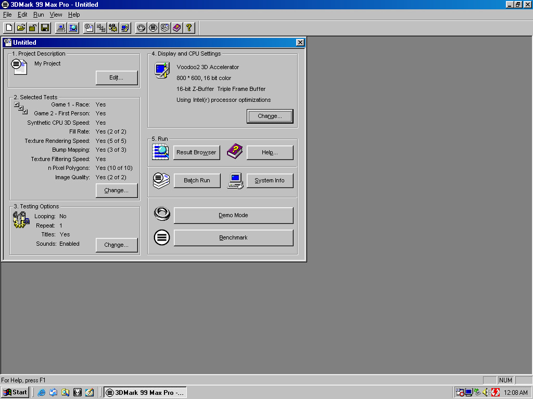533x399 pixels.
Task: Click the 'Using Intel(r) processor optimizations' text
Action: pos(224,100)
